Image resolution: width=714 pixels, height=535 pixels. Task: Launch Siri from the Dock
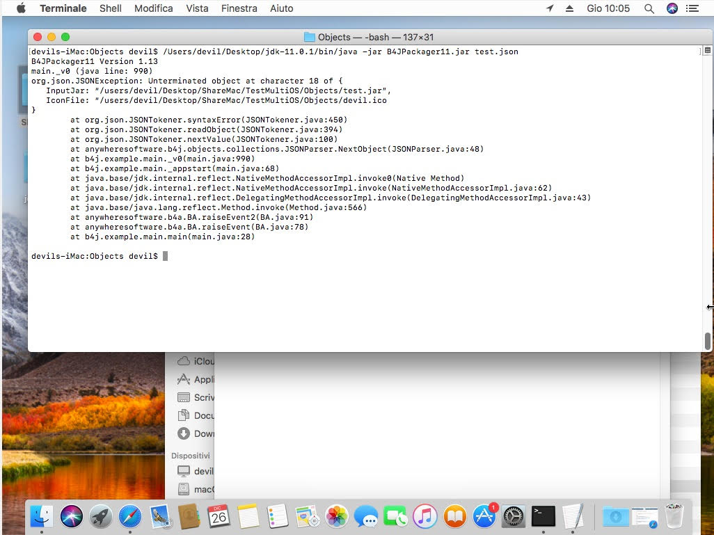pos(72,516)
